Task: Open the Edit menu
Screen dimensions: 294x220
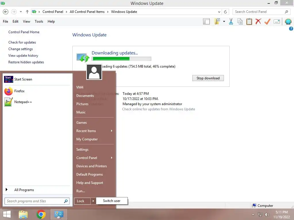Action: coord(16,21)
